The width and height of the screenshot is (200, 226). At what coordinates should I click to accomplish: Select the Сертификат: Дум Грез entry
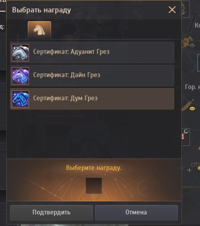pyautogui.click(x=92, y=99)
